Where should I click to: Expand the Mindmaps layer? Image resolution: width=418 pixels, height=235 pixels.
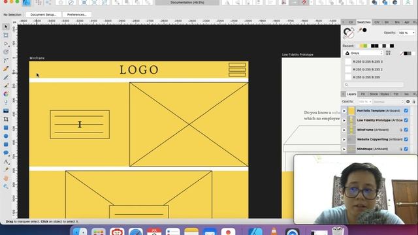point(344,149)
